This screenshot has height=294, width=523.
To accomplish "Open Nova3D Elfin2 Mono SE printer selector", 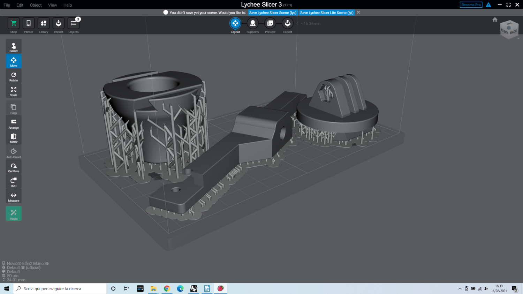I will tap(28, 263).
